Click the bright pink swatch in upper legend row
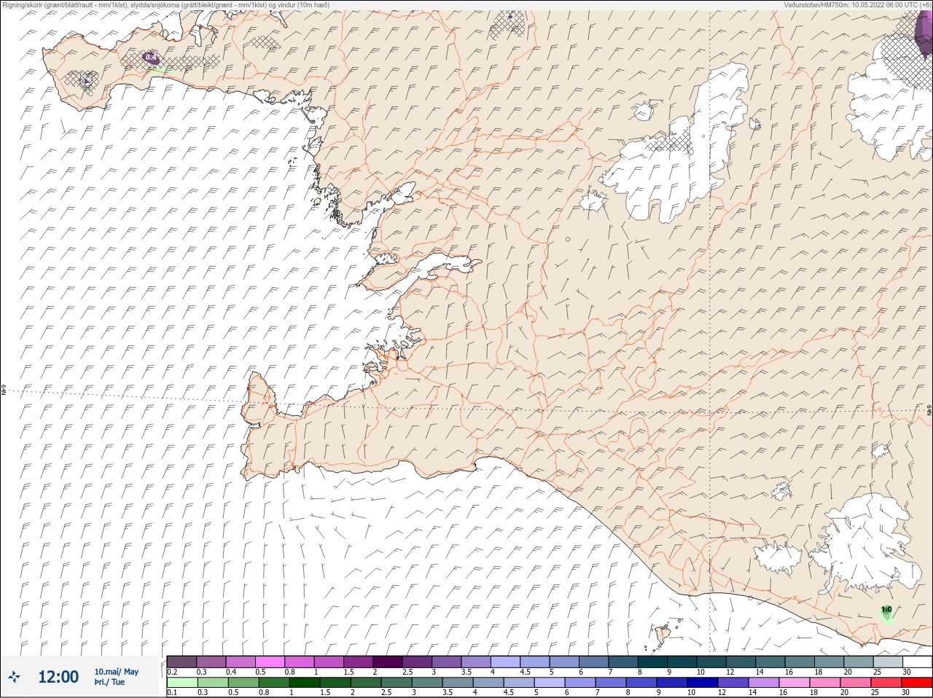 click(x=270, y=662)
